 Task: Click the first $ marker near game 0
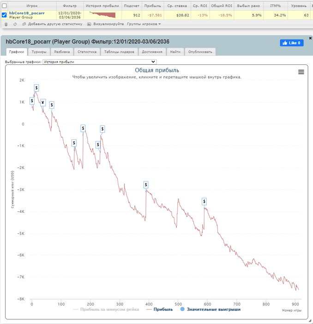(32, 101)
